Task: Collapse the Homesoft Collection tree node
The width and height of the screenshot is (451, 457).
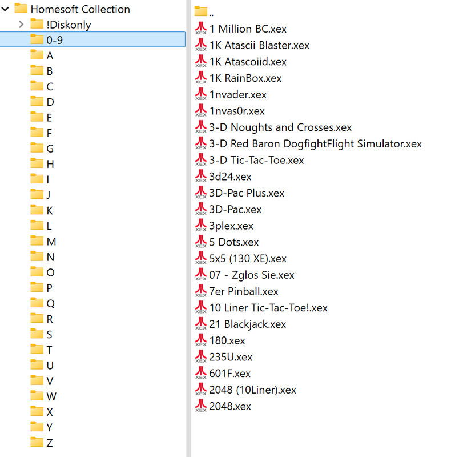Action: 5,9
